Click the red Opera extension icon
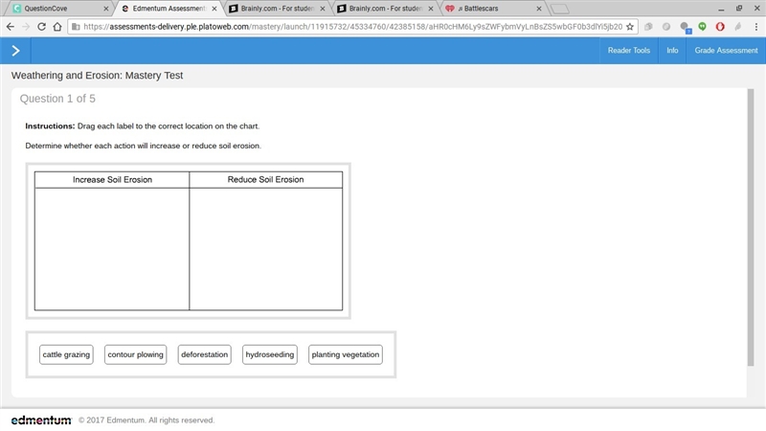766x431 pixels. point(720,27)
